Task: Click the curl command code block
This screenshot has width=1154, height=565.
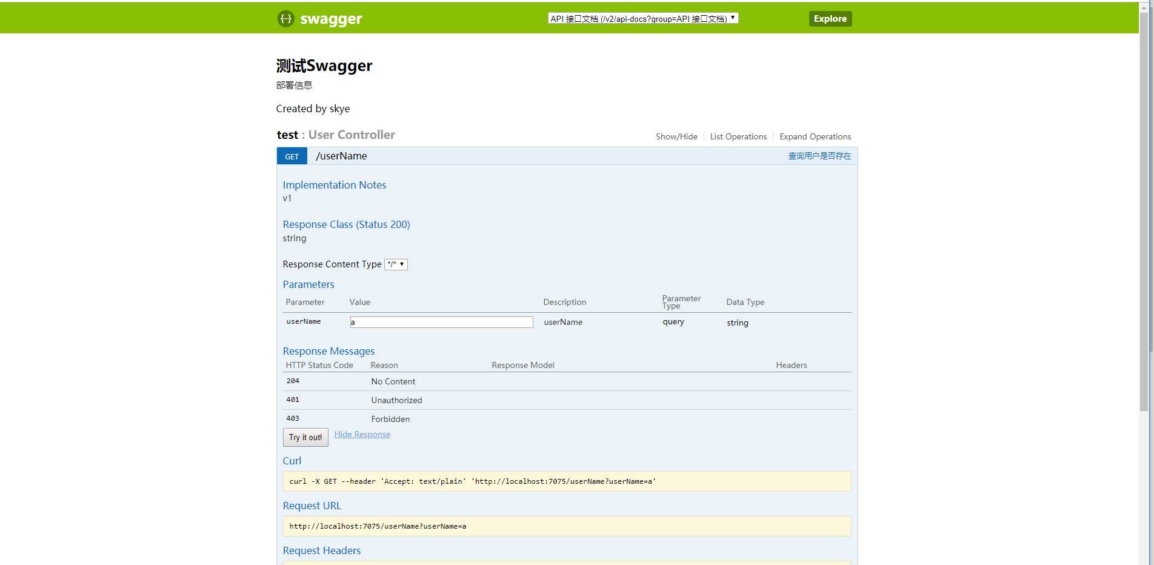Action: click(567, 481)
